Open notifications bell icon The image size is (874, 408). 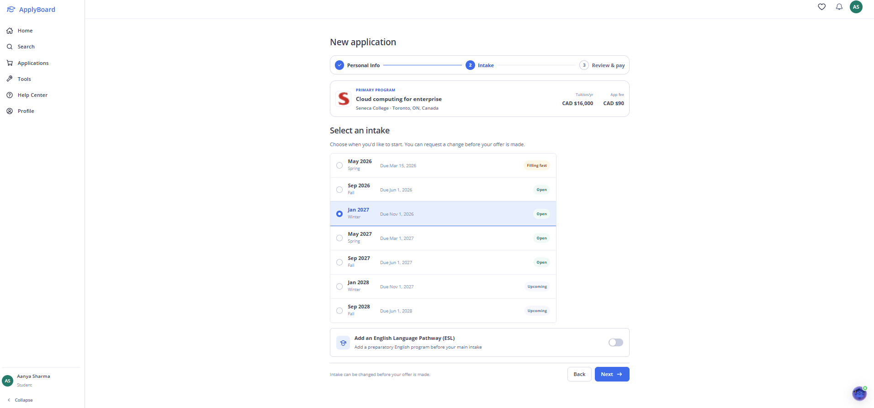coord(839,7)
